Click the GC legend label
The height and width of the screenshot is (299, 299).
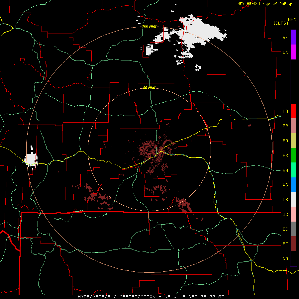pos(285,229)
